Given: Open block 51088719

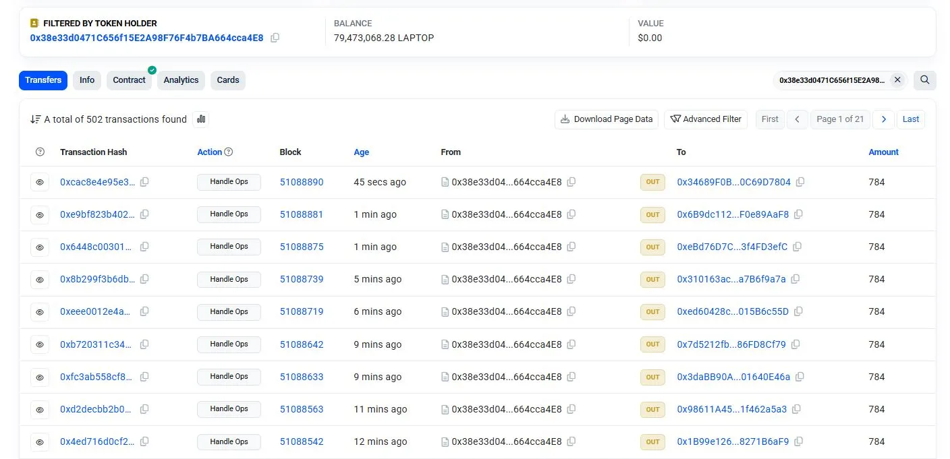Looking at the screenshot, I should click(x=302, y=311).
